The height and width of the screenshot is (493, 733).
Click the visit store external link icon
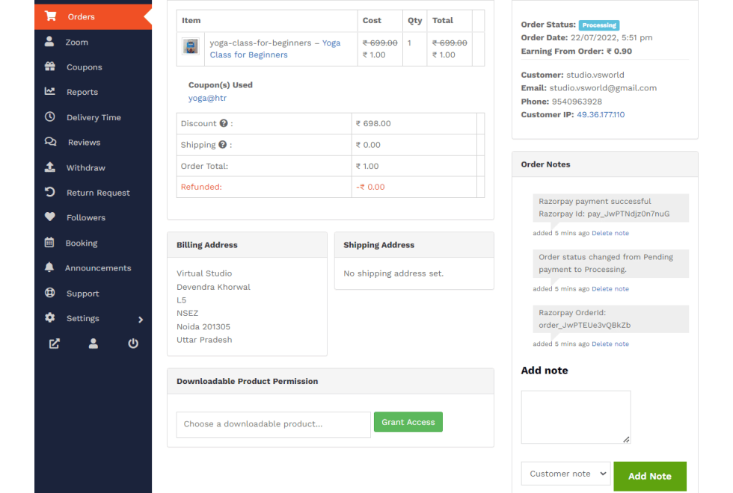[x=55, y=344]
